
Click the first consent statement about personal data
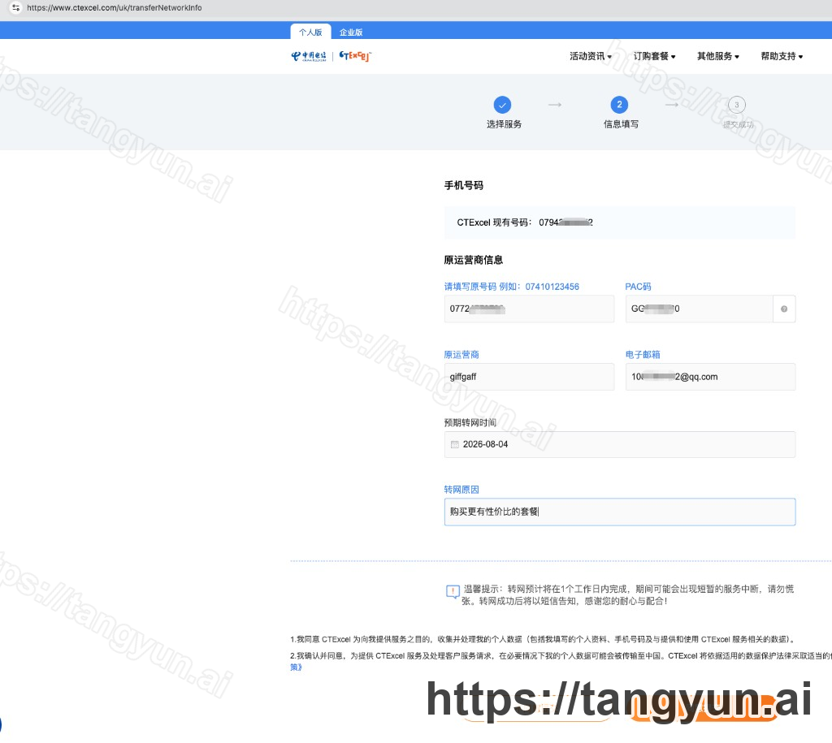pos(542,639)
